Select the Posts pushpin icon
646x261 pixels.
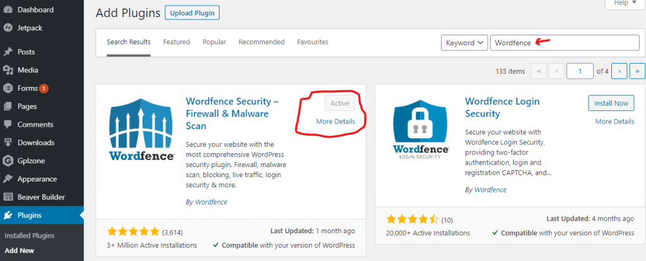(x=8, y=52)
